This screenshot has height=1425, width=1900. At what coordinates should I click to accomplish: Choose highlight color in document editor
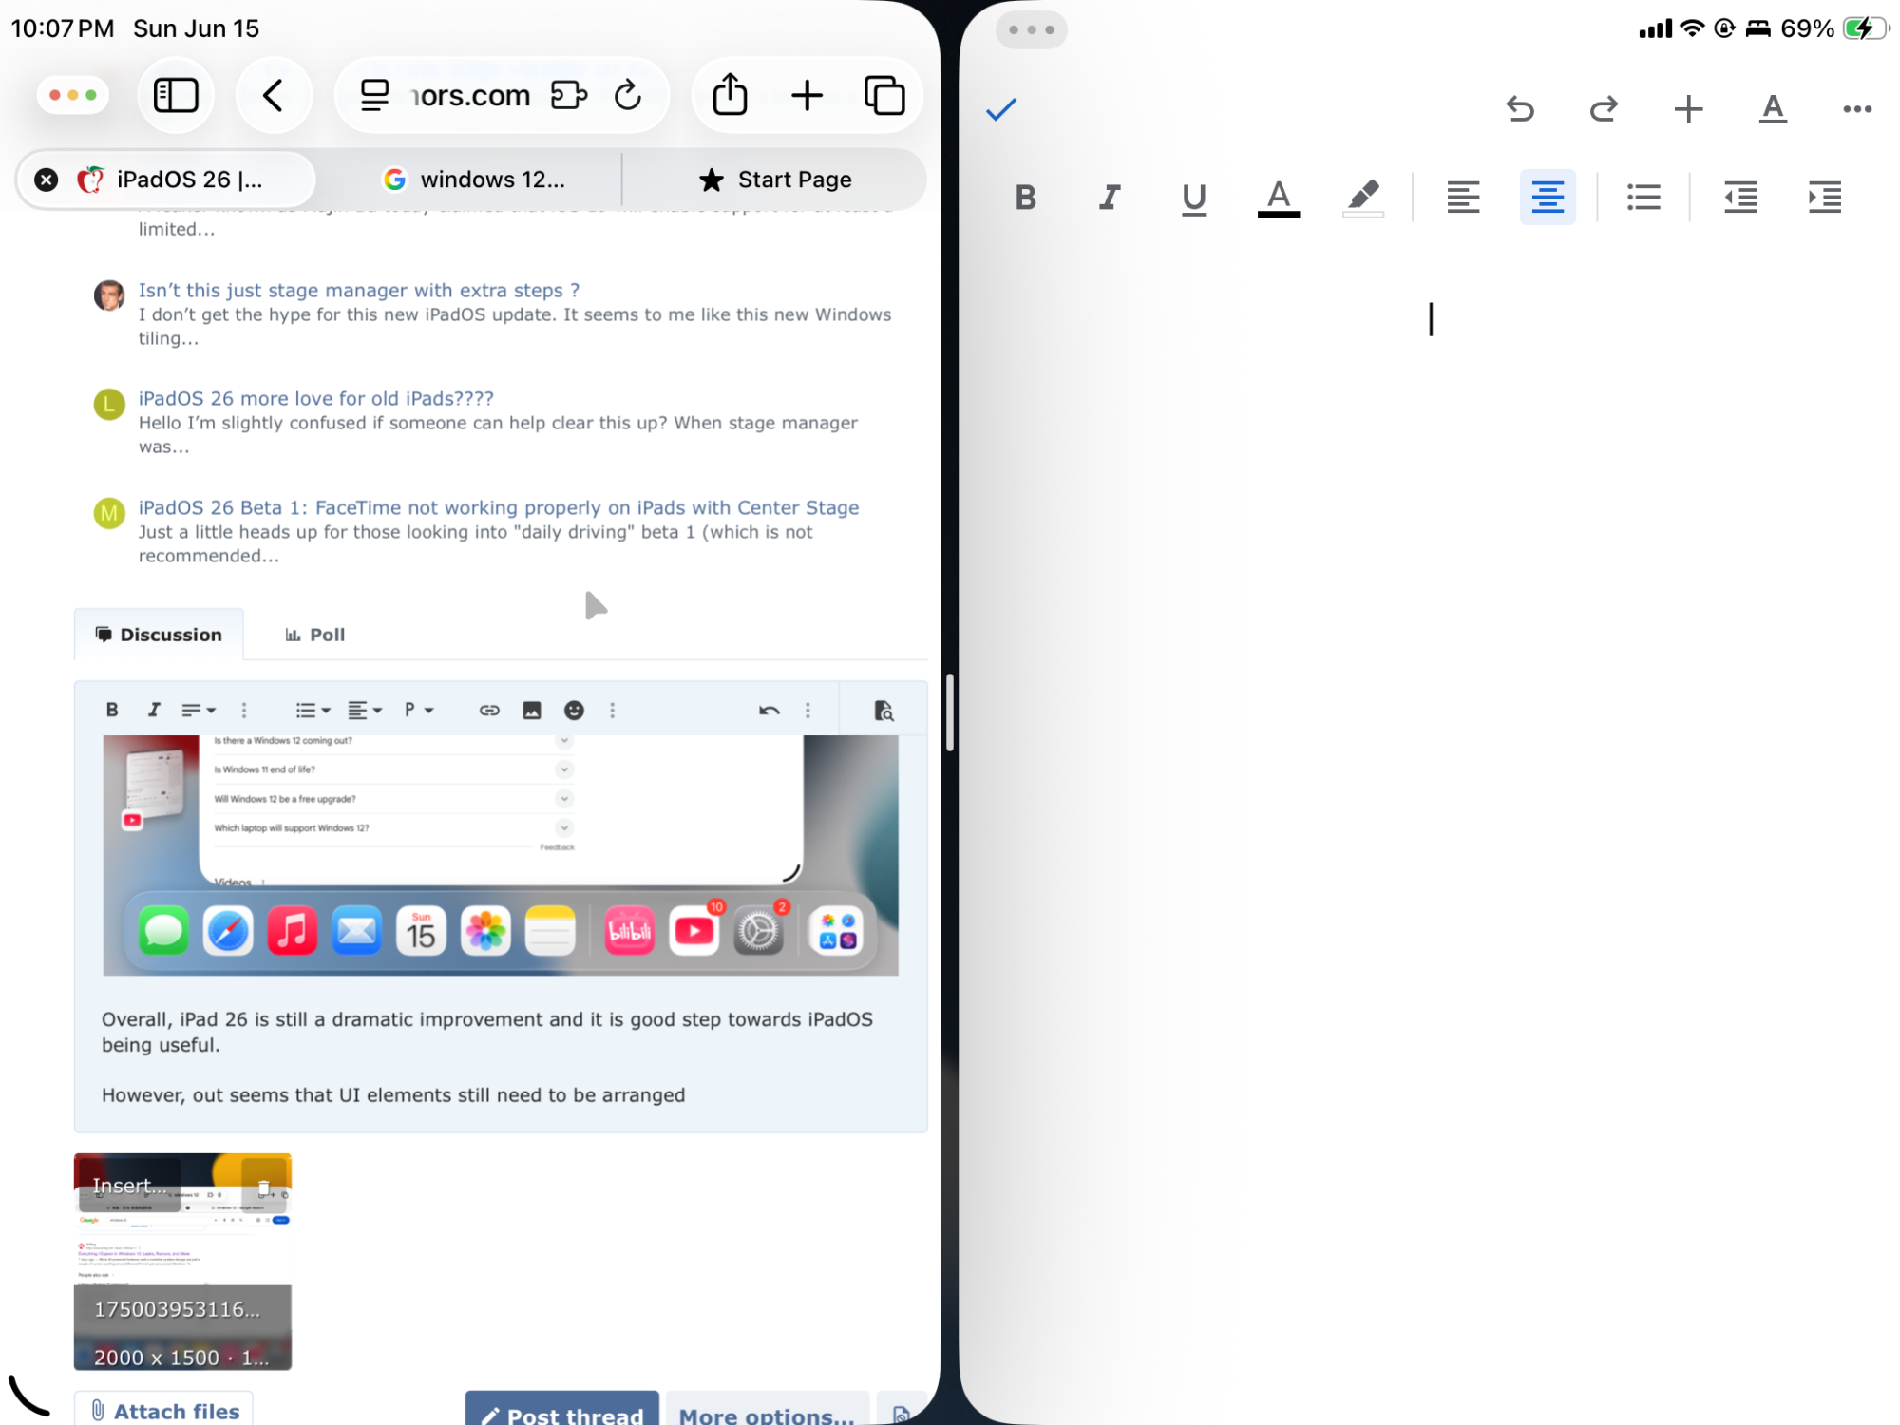(x=1363, y=198)
